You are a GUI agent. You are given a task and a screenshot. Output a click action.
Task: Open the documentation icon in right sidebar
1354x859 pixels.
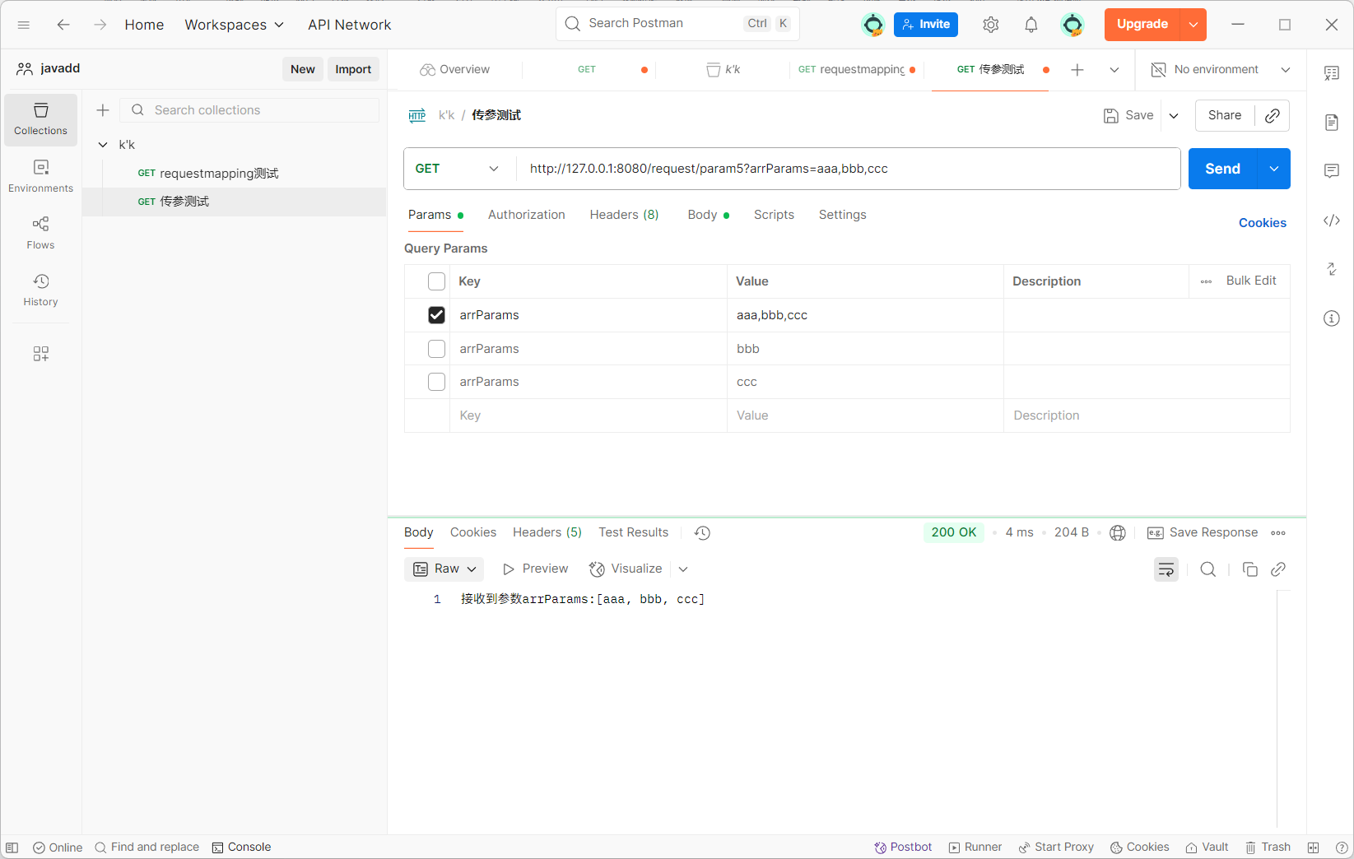click(x=1331, y=123)
